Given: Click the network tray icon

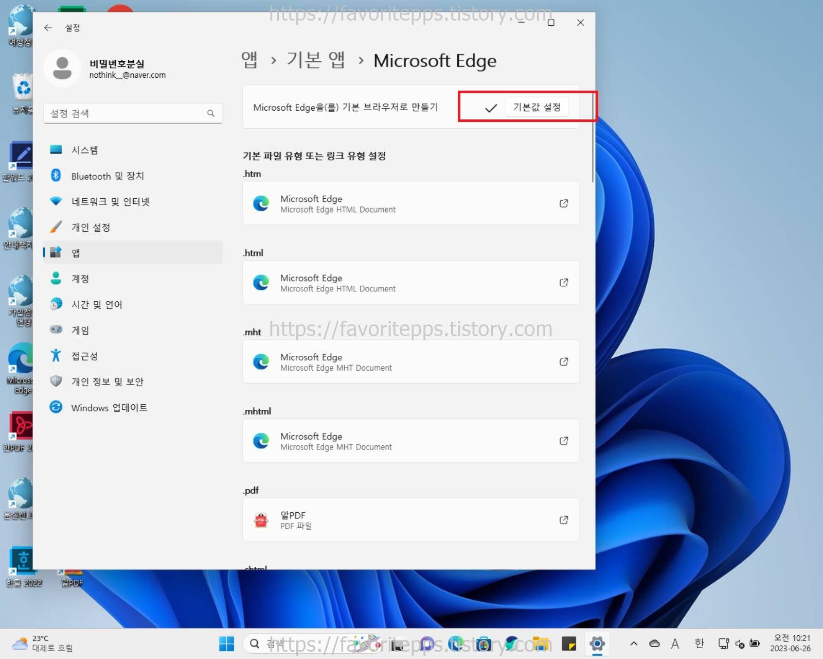Looking at the screenshot, I should [x=723, y=644].
